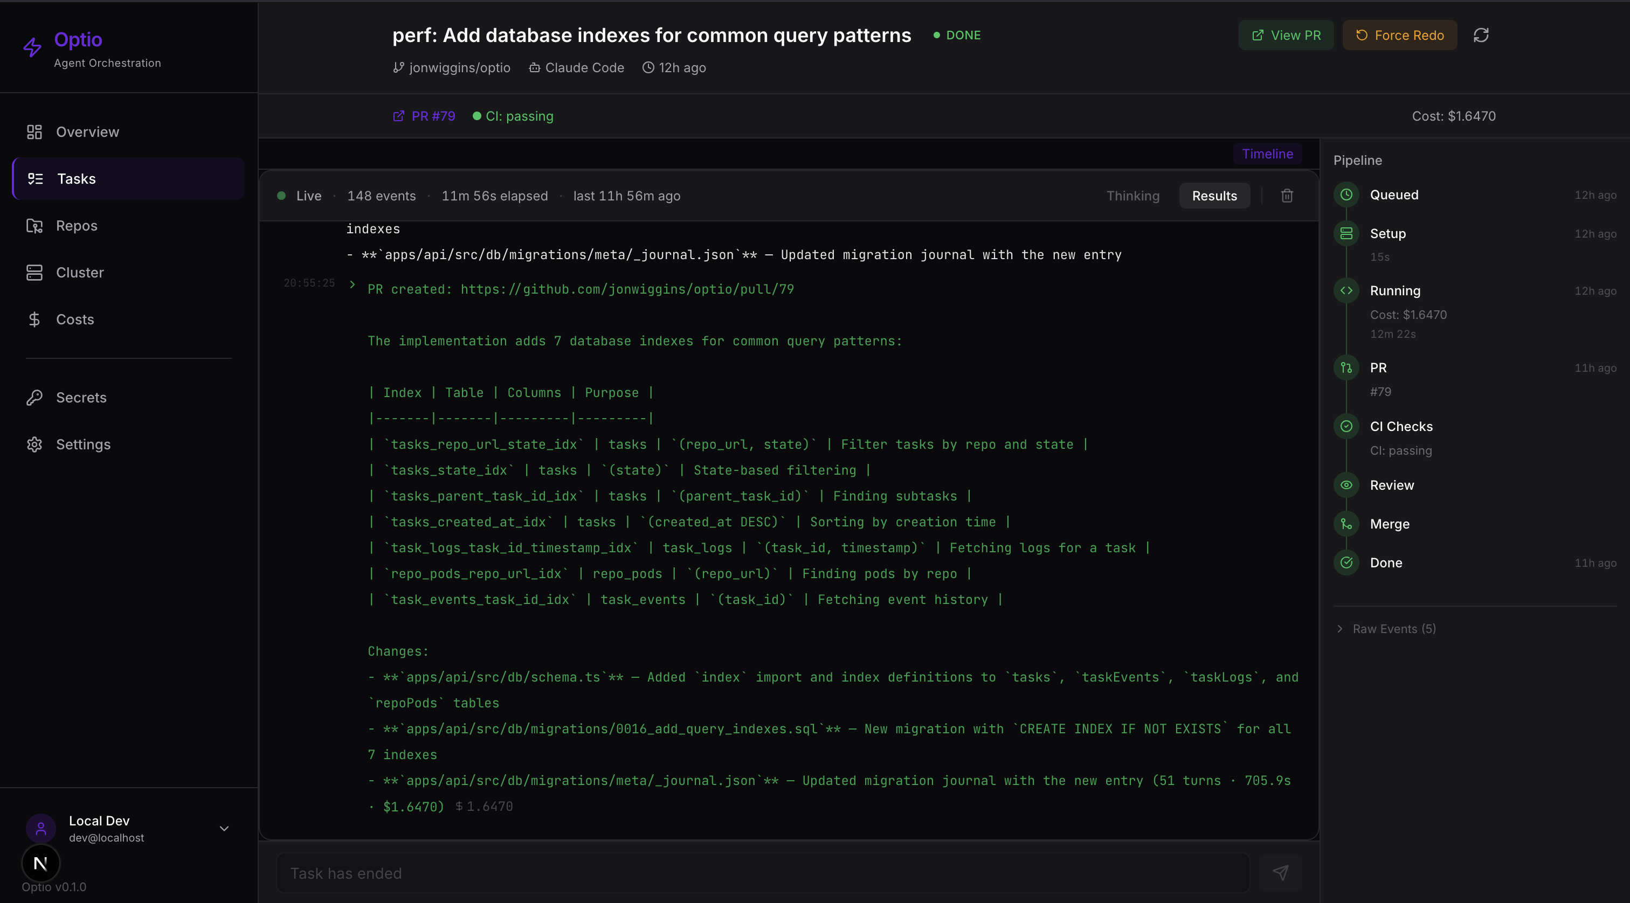This screenshot has width=1630, height=903.
Task: Click the View PR button
Action: tap(1286, 36)
